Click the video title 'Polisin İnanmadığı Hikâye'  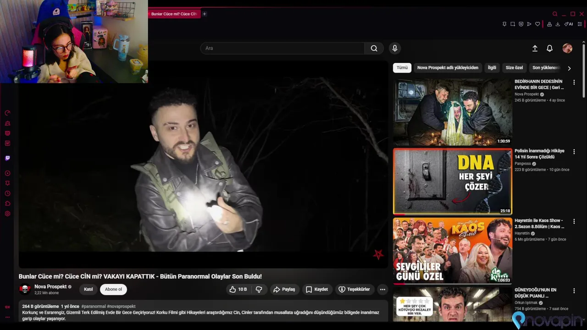coord(539,154)
